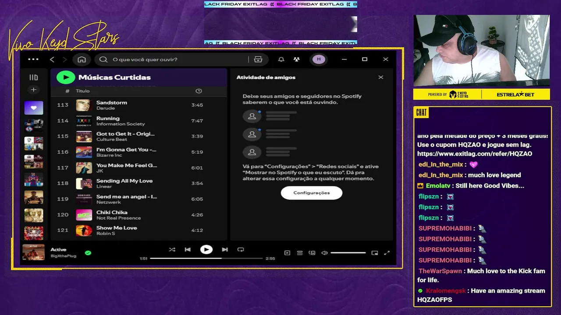Adjust the volume slider
Viewport: 561px width, 315px height.
click(348, 253)
